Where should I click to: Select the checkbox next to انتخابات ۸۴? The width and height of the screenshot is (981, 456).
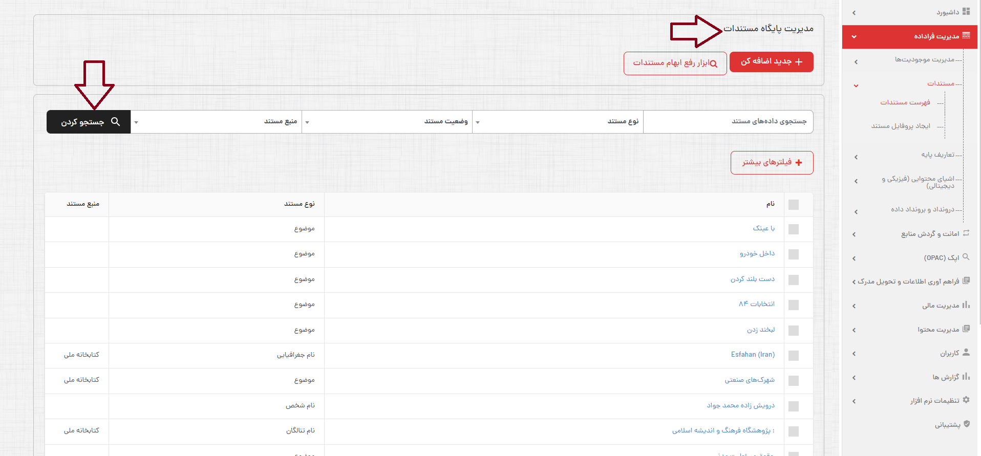(794, 305)
